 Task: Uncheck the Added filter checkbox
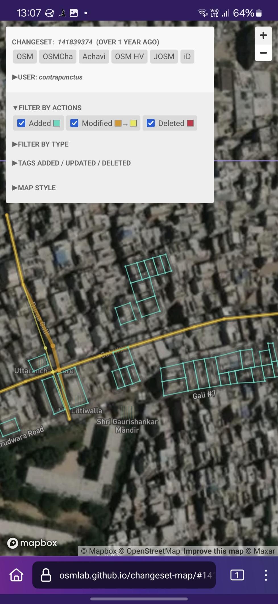(21, 123)
